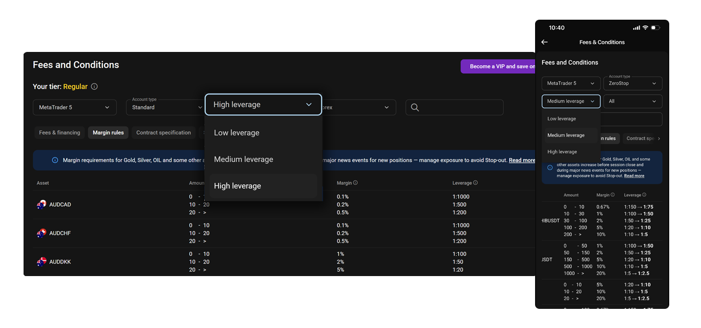
Task: Tap the mobile 0.67% margin in HIBUSDT row
Action: (x=603, y=207)
